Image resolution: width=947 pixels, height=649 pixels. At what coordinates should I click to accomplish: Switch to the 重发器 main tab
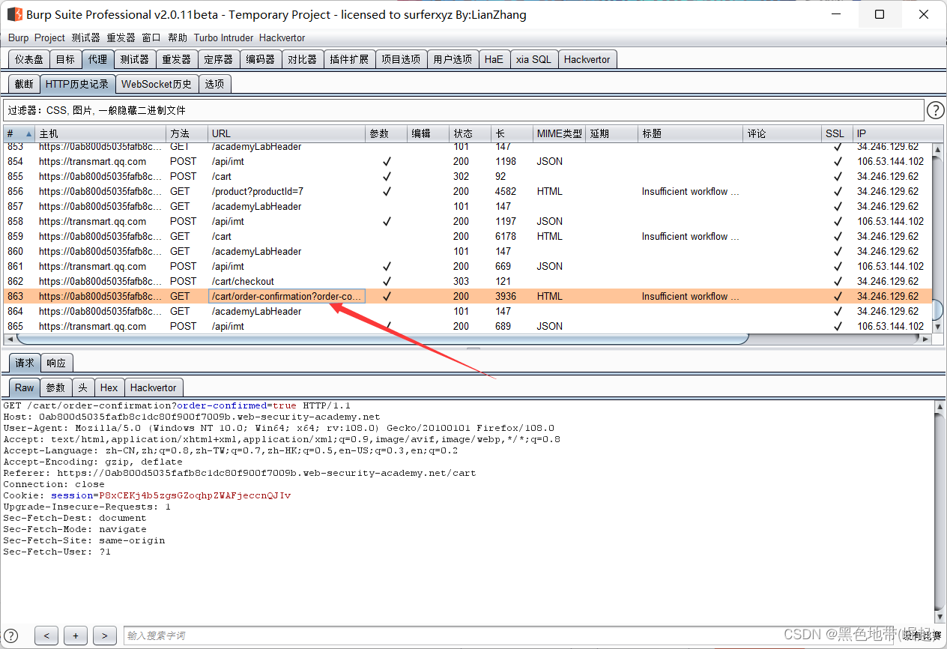[177, 59]
